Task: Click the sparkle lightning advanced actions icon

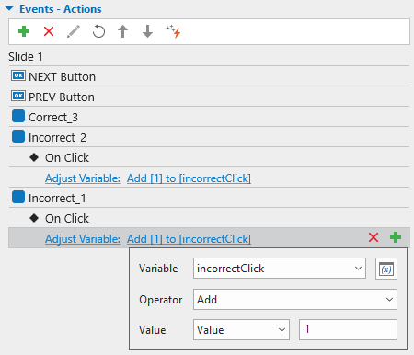Action: (x=174, y=31)
